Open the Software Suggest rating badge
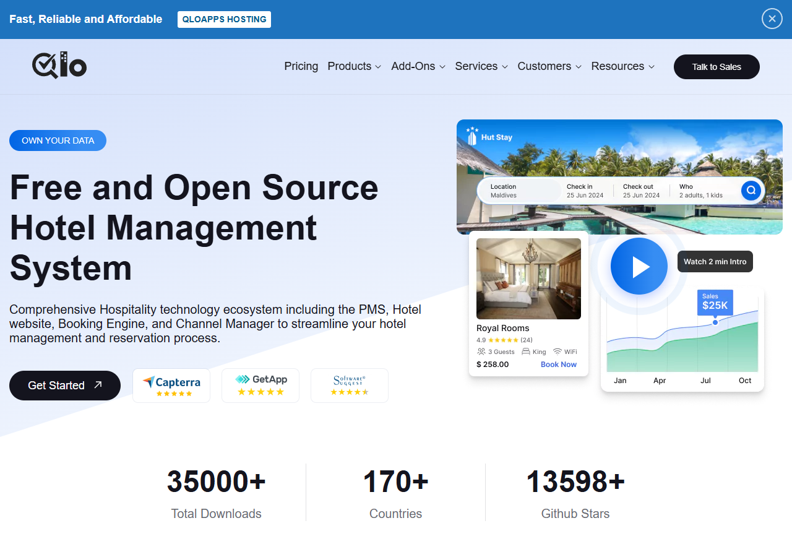 tap(350, 386)
